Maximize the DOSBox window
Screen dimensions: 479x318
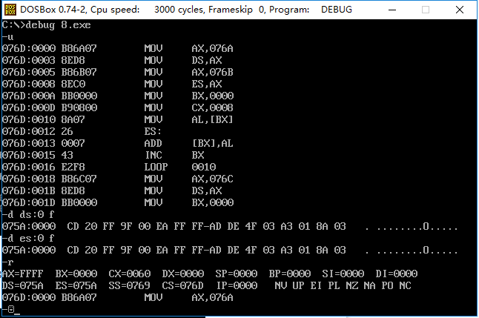[x=426, y=10]
